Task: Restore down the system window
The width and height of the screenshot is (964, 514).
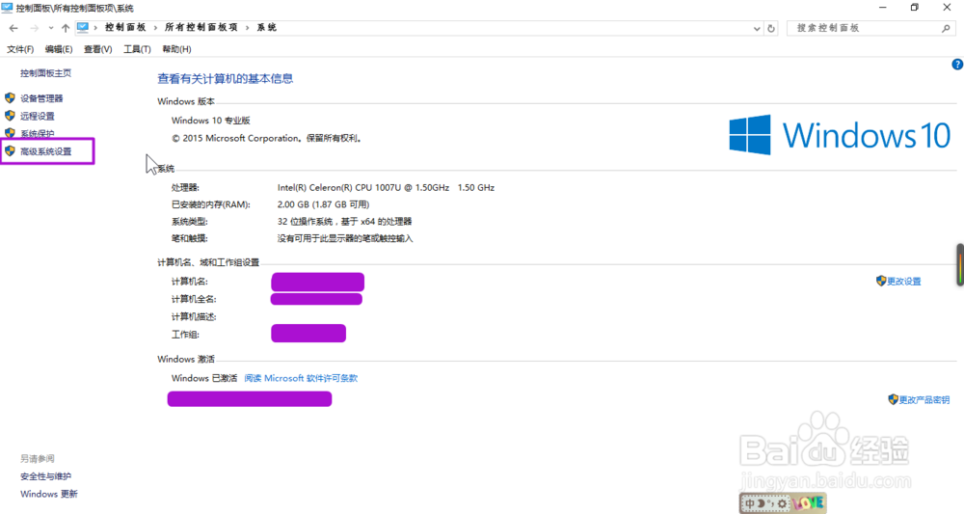Action: [914, 8]
